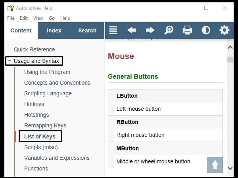The height and width of the screenshot is (178, 238).
Task: Switch to the Search tab
Action: pos(87,30)
